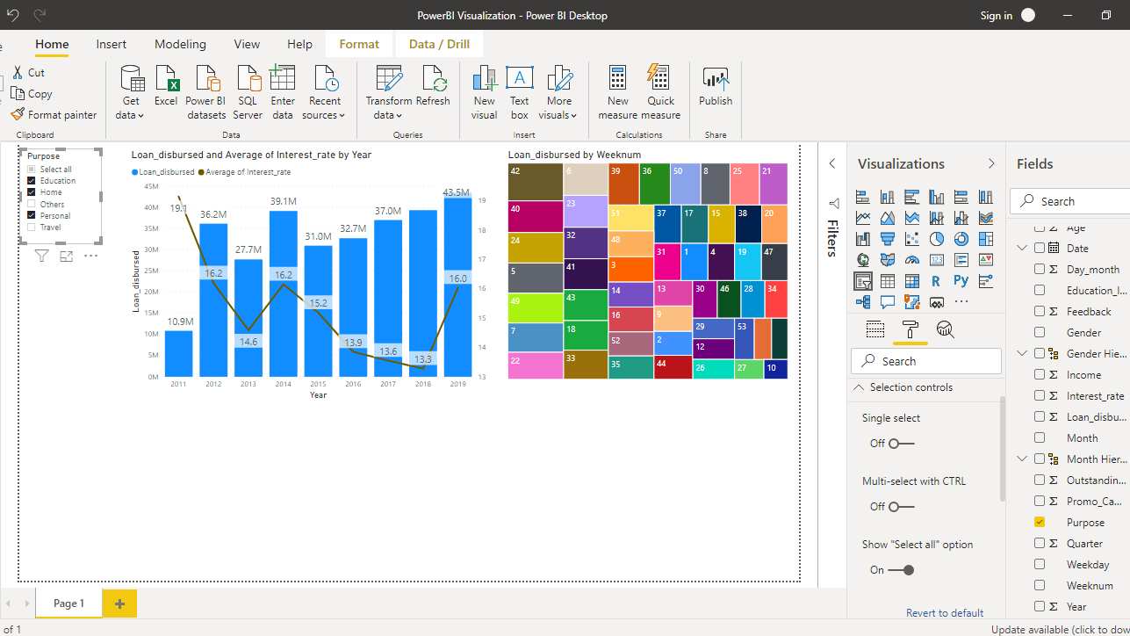
Task: Select the Format paint roller icon
Action: (x=910, y=330)
